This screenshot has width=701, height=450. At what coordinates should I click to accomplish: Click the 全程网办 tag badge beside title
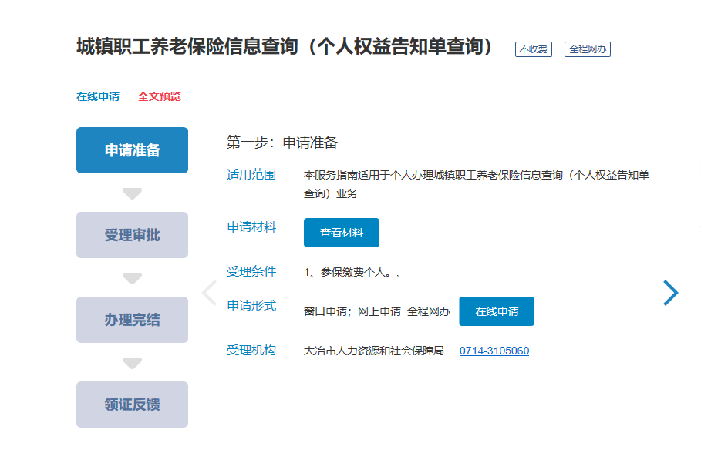click(587, 49)
